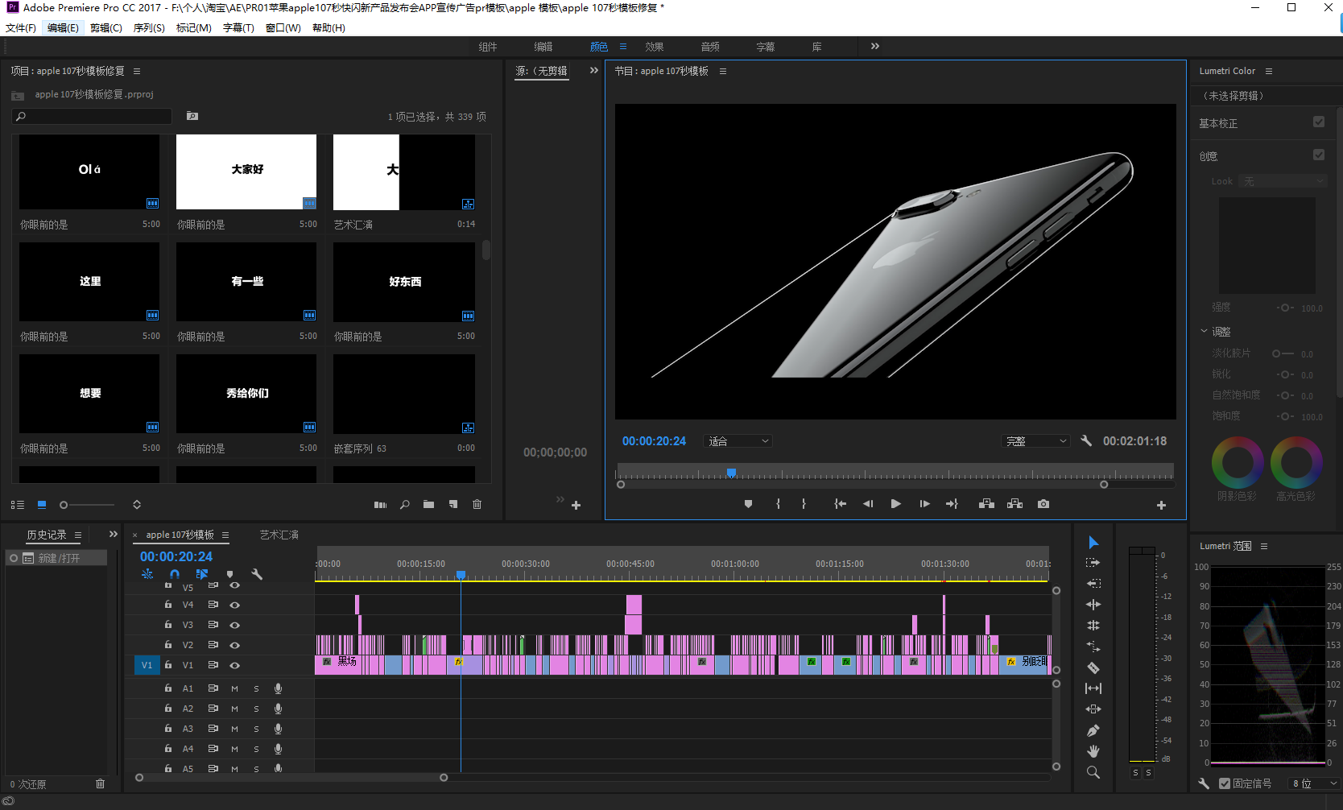Image resolution: width=1343 pixels, height=810 pixels.
Task: Select the Razor tool
Action: point(1093,667)
